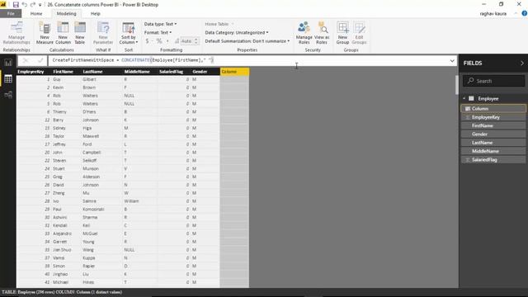Switch to Report view in sidebar

click(x=8, y=63)
